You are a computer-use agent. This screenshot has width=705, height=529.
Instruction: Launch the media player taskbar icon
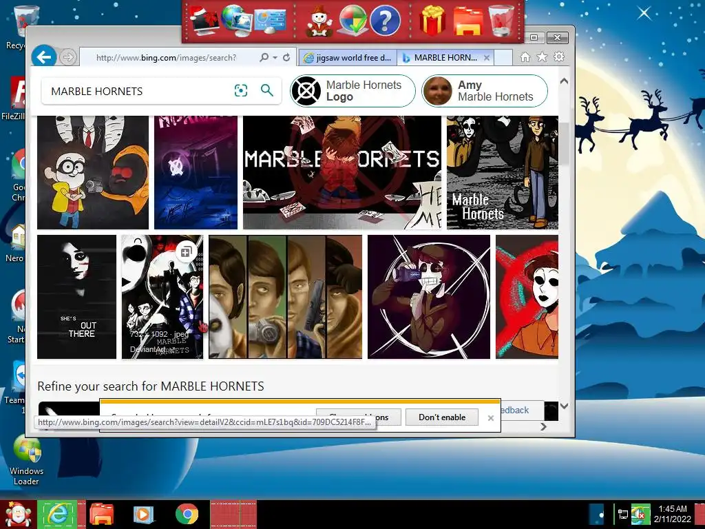(143, 514)
